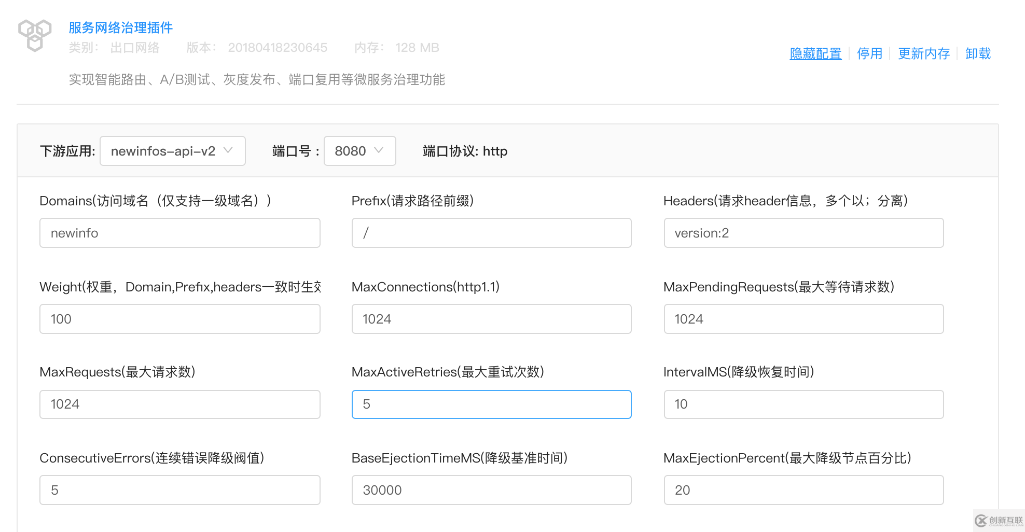Click the Weight field label
The height and width of the screenshot is (532, 1025).
pos(180,287)
